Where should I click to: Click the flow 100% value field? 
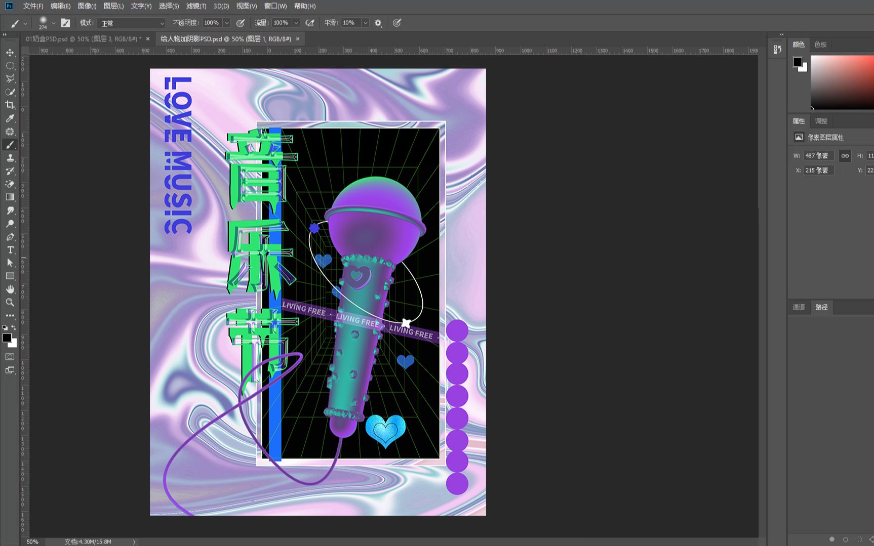tap(282, 23)
